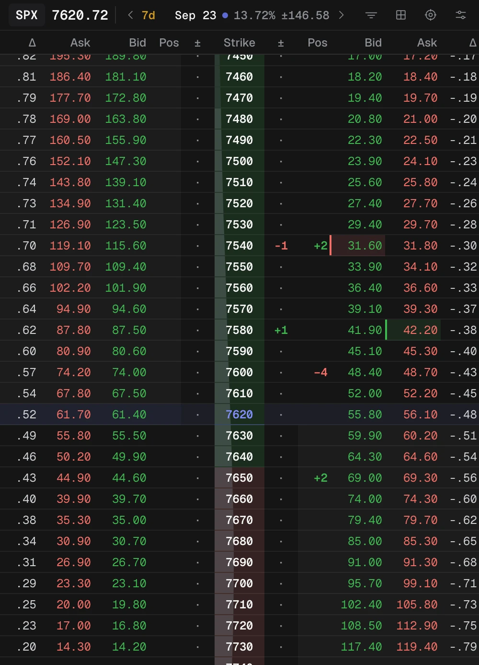The image size is (479, 665).
Task: Select the 7700 strike
Action: coord(239,583)
